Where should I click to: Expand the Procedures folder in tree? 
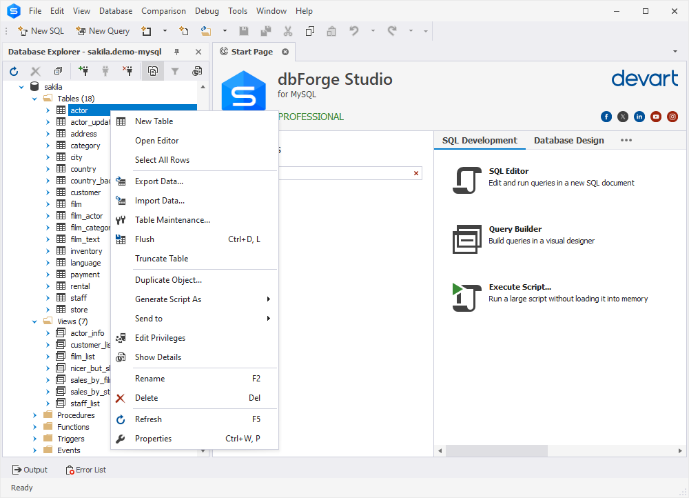click(x=35, y=415)
